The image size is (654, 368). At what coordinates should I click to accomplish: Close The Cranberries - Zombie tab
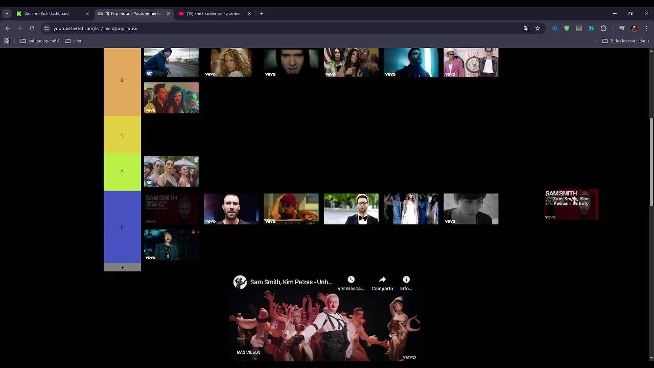tap(249, 14)
